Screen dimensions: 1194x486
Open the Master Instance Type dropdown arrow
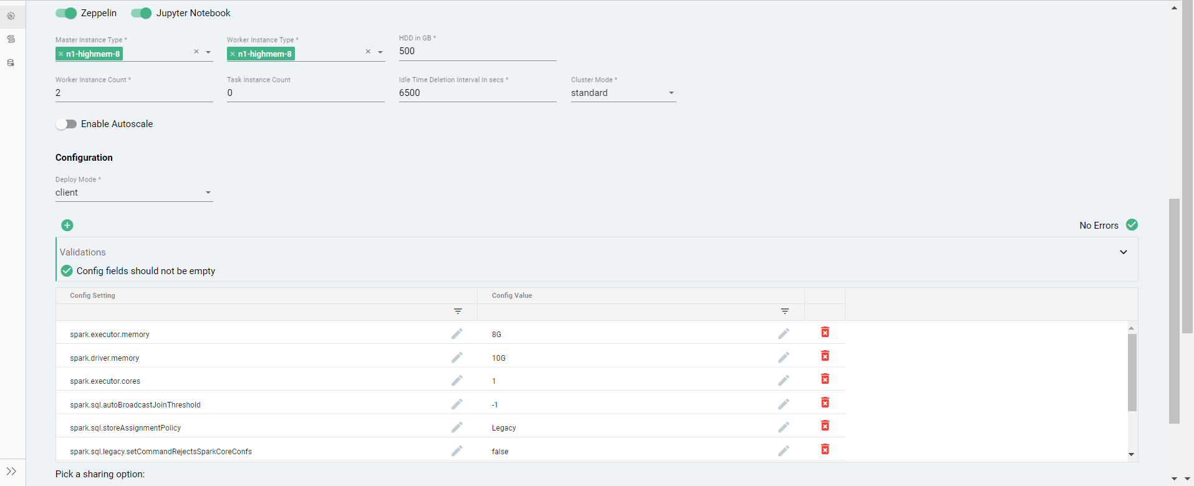(208, 52)
